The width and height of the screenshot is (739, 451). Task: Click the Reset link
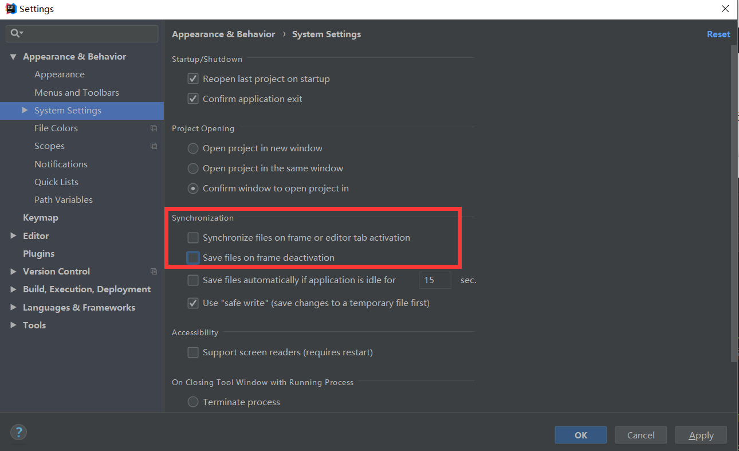[718, 34]
